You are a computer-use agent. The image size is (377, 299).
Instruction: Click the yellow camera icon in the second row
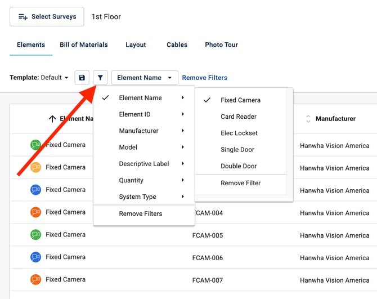pos(35,167)
